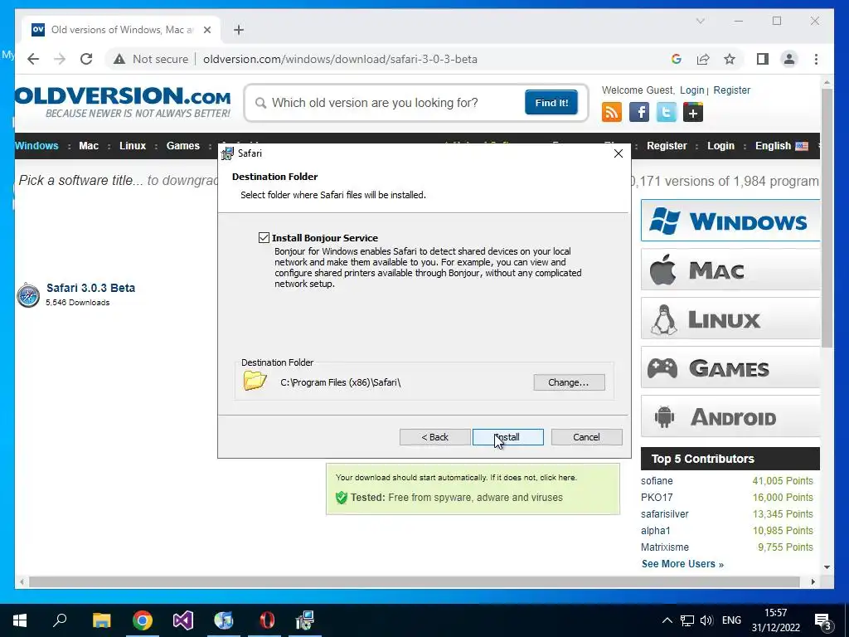Viewport: 849px width, 637px height.
Task: Open the Games category banner
Action: click(730, 367)
